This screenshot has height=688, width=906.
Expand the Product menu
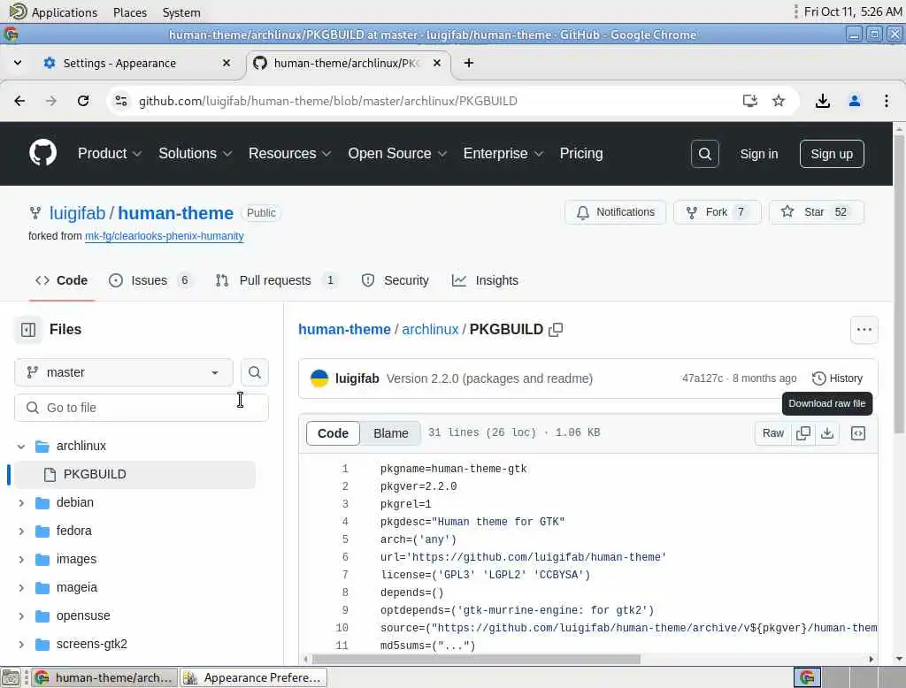click(x=109, y=153)
